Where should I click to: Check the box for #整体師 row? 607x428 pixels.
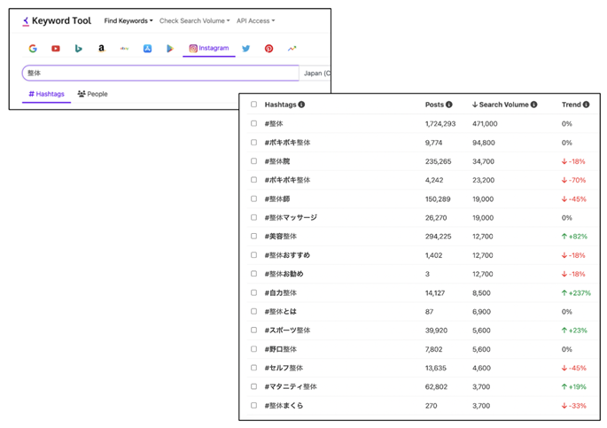click(x=254, y=198)
